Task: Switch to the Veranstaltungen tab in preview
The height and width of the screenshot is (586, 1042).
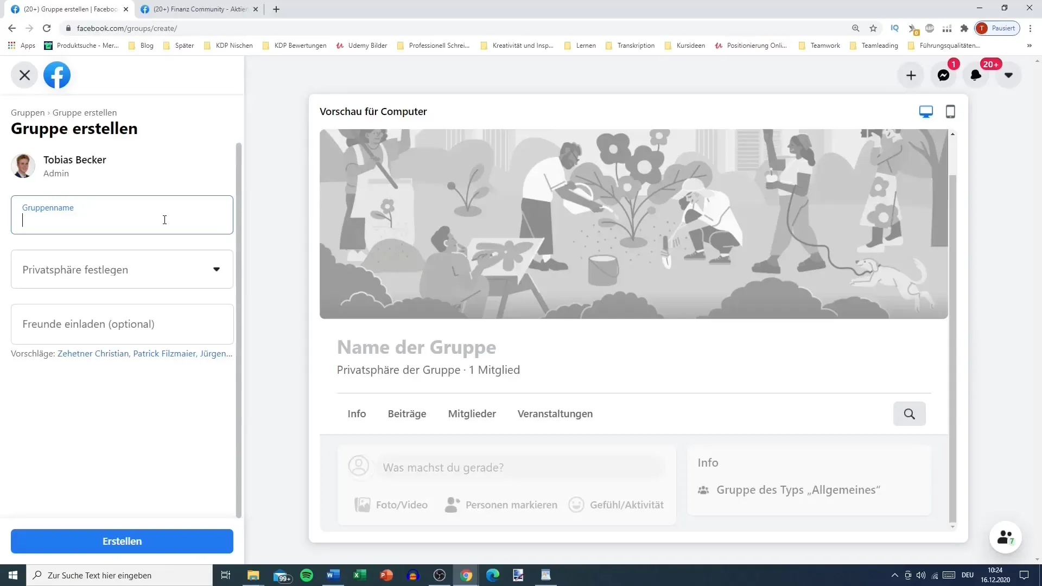Action: point(555,413)
